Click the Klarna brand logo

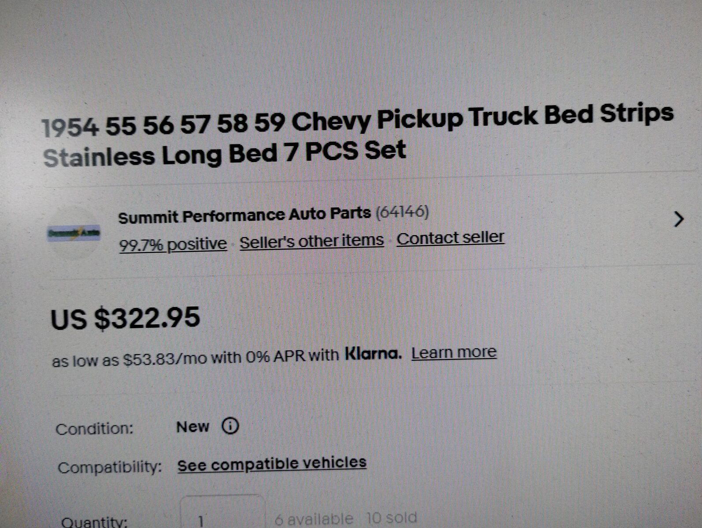pyautogui.click(x=373, y=353)
